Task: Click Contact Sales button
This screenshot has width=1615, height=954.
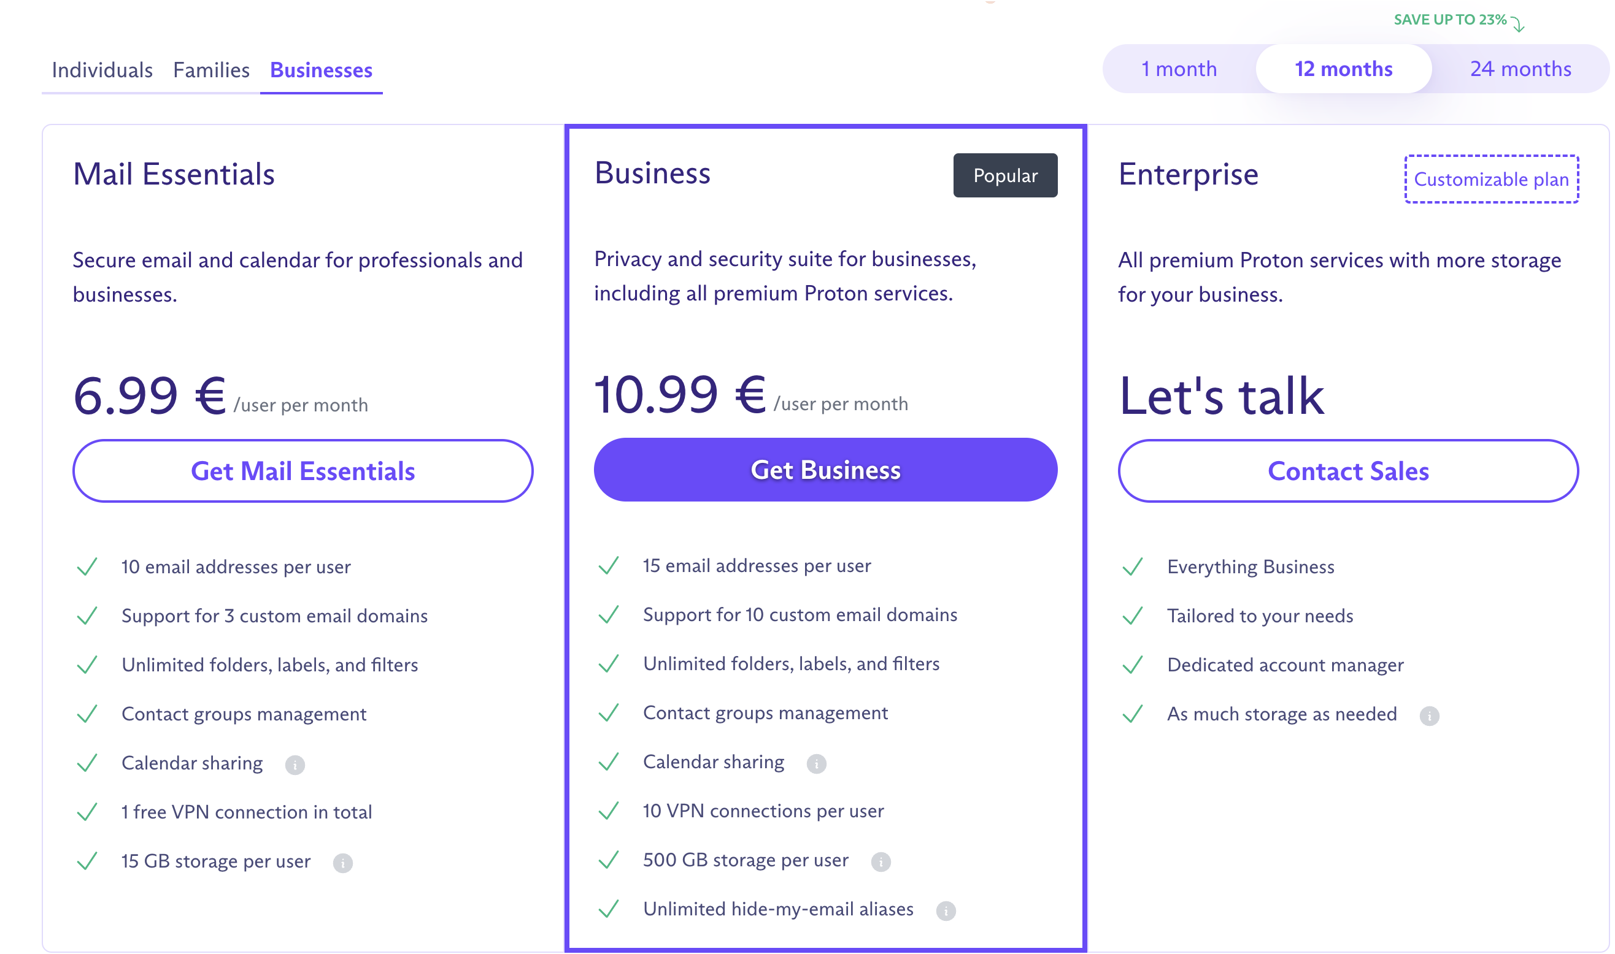Action: pos(1348,471)
